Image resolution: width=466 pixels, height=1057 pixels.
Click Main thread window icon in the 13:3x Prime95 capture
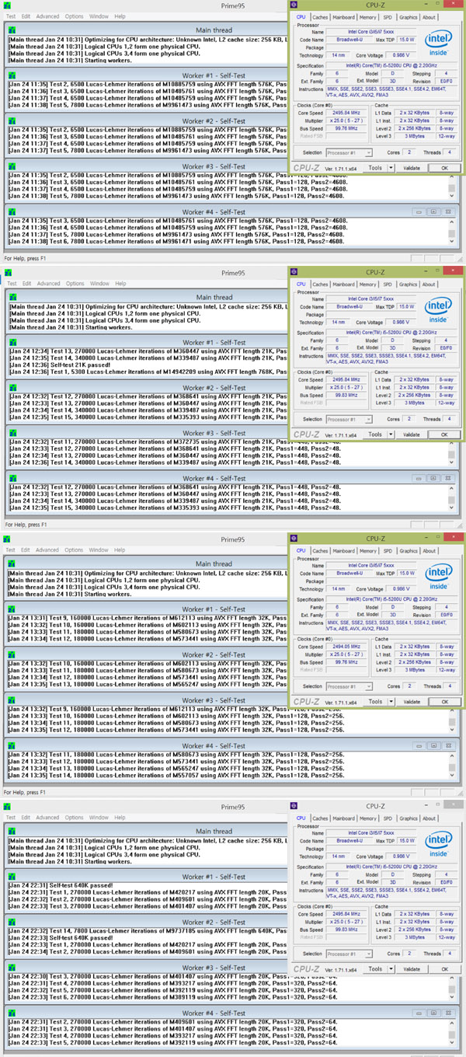coord(11,564)
